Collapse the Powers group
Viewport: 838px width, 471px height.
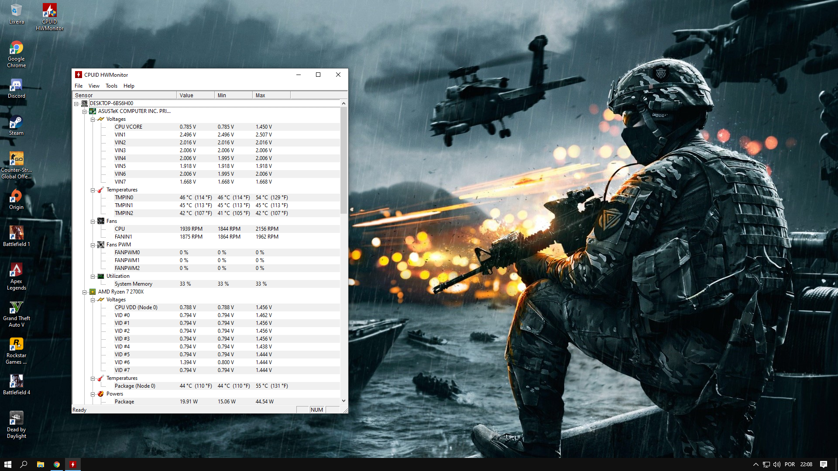pos(93,394)
